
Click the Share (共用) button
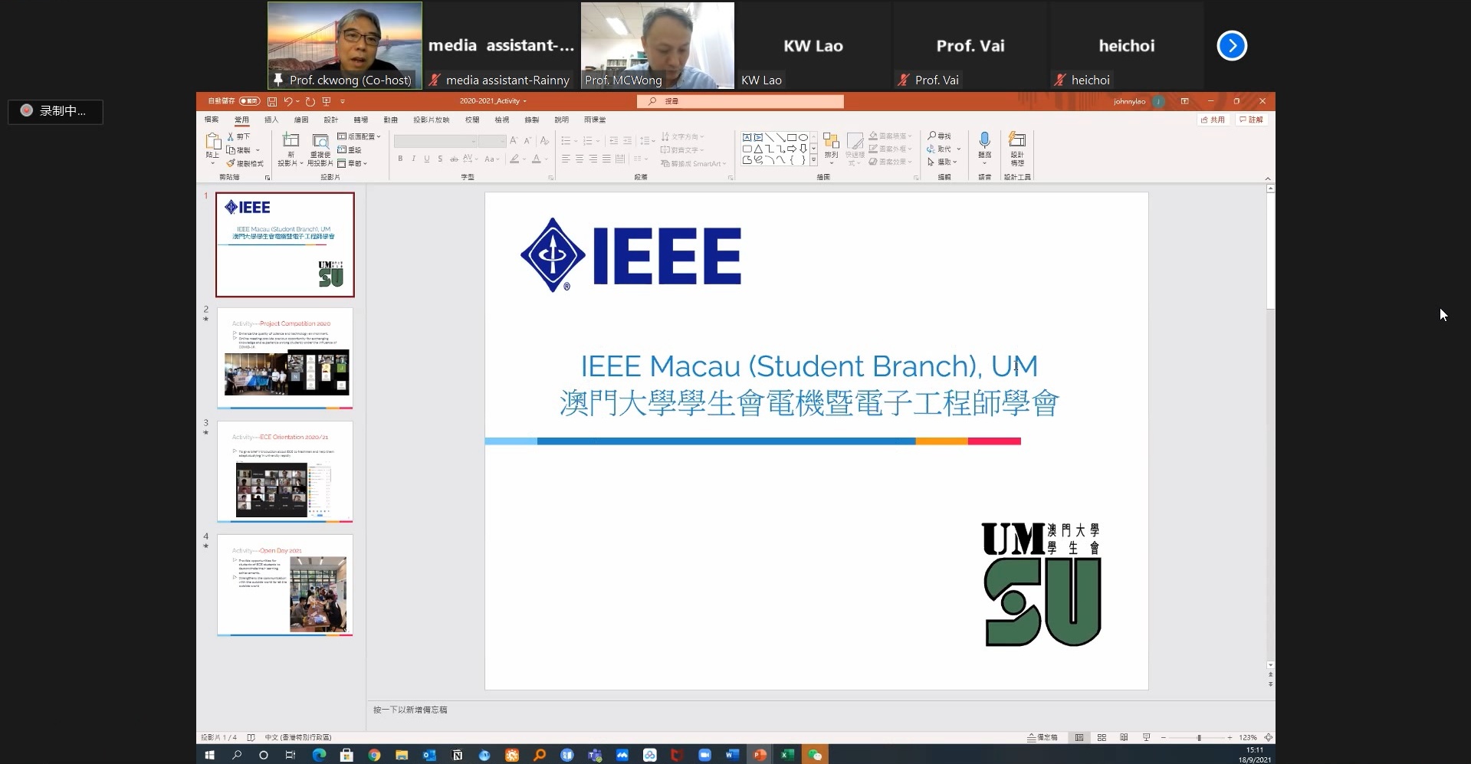(1213, 120)
